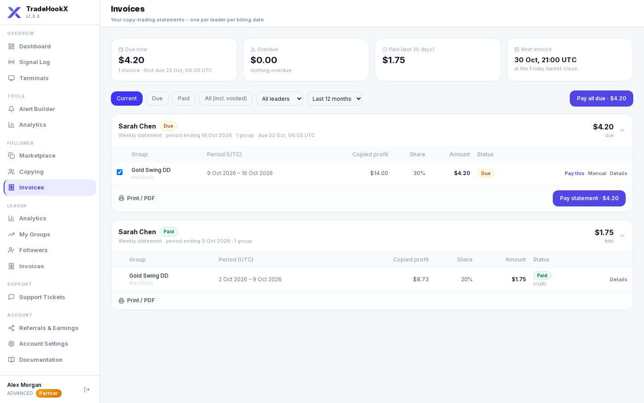644x403 pixels.
Task: Click the My Groups trend icon
Action: [12, 235]
